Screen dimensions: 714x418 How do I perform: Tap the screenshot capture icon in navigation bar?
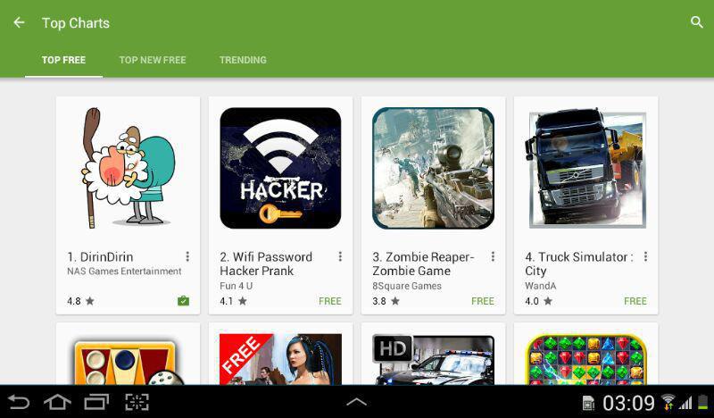tap(137, 402)
